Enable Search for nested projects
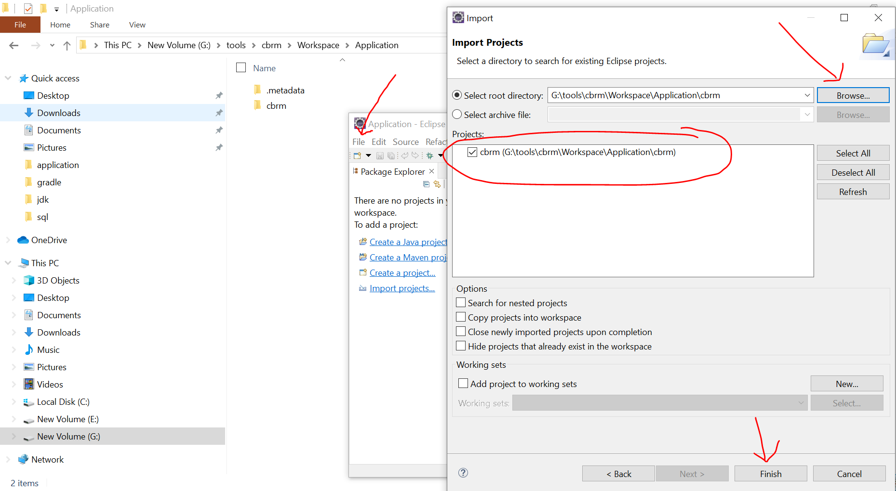This screenshot has width=896, height=491. click(461, 303)
